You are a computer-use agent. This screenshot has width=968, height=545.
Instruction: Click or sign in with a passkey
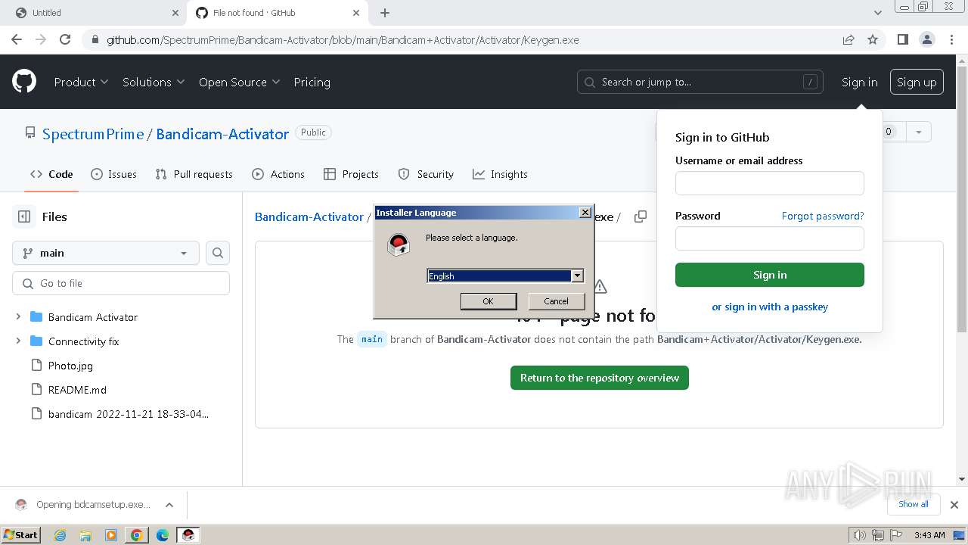[770, 307]
